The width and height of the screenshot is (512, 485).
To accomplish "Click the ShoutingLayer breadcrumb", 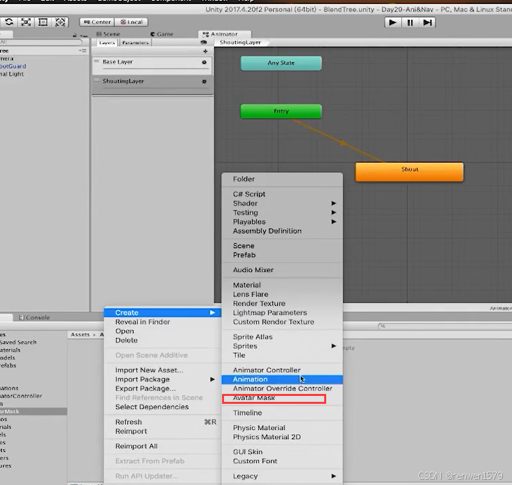I will (x=241, y=42).
